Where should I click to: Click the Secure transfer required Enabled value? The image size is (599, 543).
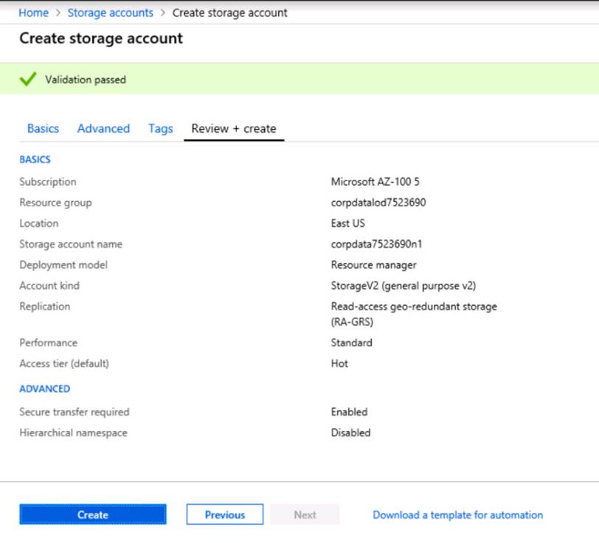click(349, 412)
